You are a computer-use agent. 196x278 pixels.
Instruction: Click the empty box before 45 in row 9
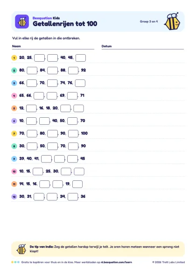point(73,159)
